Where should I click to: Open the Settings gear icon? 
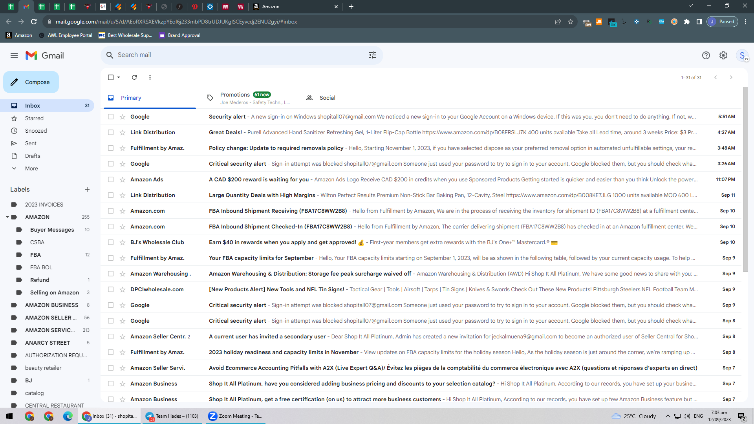(723, 55)
